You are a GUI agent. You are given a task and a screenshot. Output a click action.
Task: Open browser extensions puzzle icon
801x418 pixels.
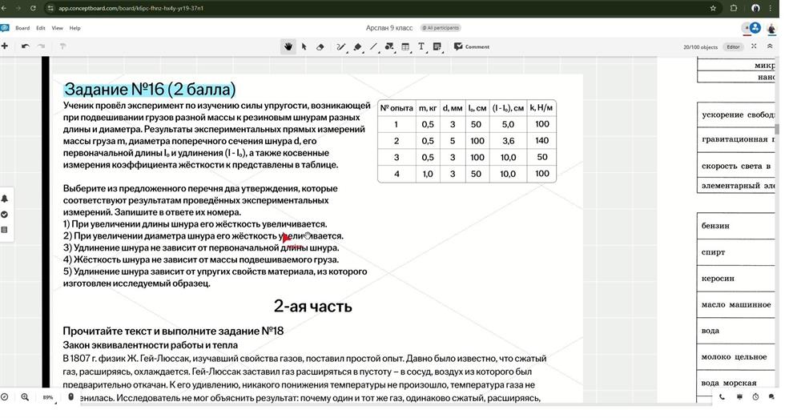pyautogui.click(x=734, y=8)
